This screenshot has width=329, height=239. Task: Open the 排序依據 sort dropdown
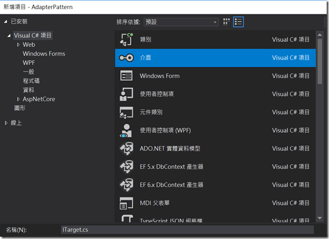point(181,22)
